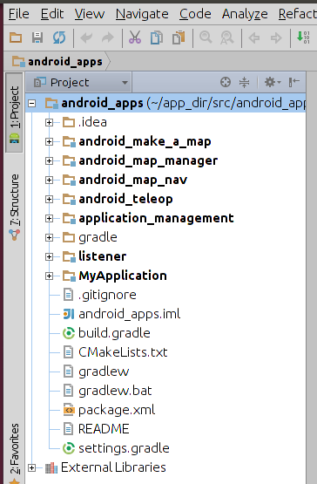Viewport: 317px width, 484px height.
Task: Open the 7: Structure side tab
Action: coord(14,207)
